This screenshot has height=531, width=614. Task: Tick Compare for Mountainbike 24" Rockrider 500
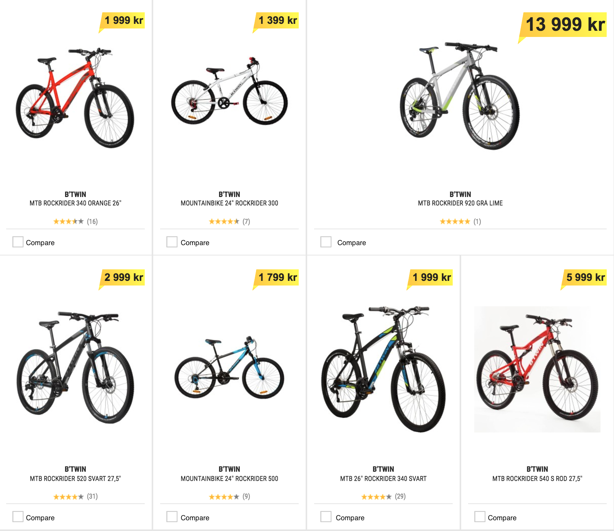pos(172,517)
